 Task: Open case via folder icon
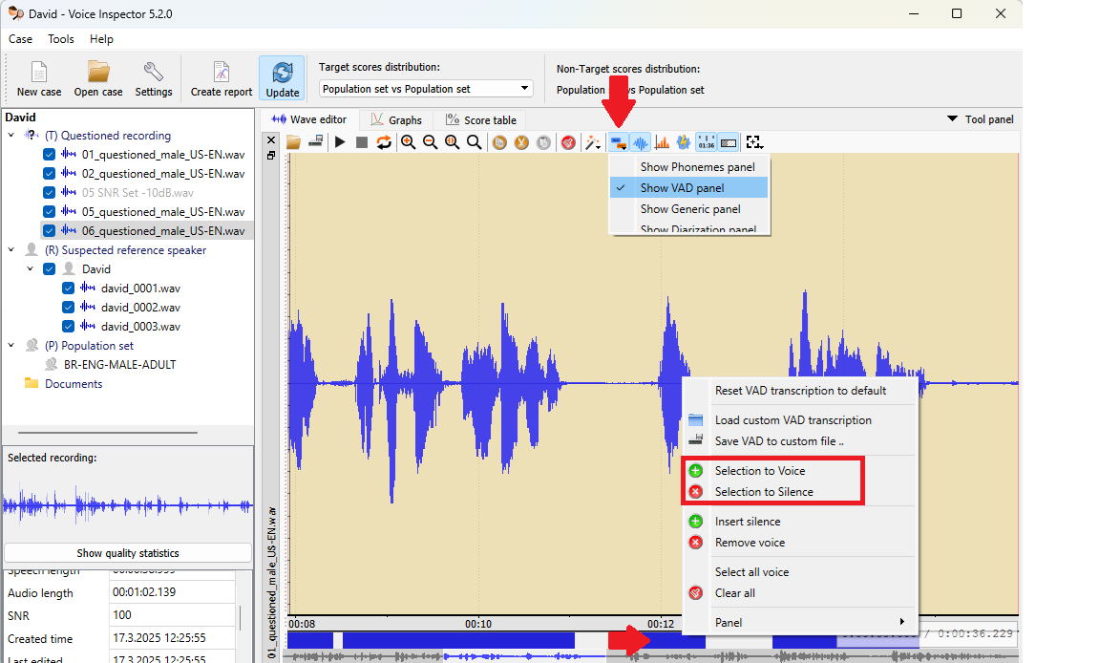pyautogui.click(x=98, y=78)
